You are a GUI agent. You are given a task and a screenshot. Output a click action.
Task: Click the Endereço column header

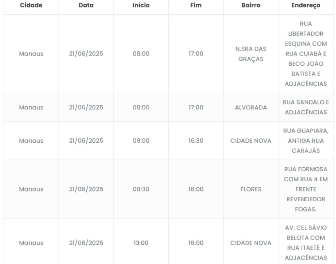point(306,6)
